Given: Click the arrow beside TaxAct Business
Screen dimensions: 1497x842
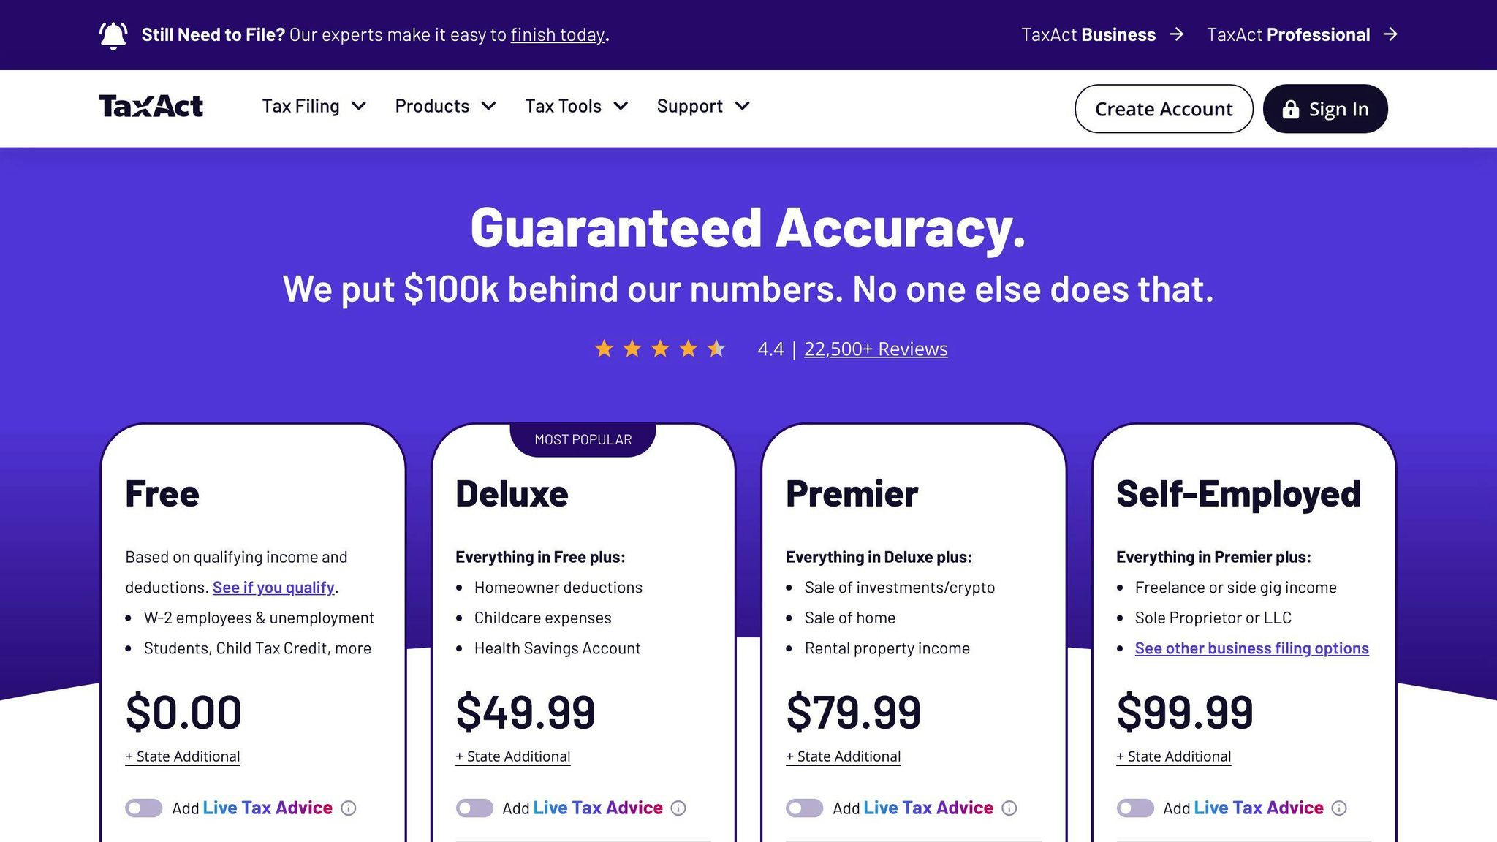Looking at the screenshot, I should click(x=1176, y=34).
